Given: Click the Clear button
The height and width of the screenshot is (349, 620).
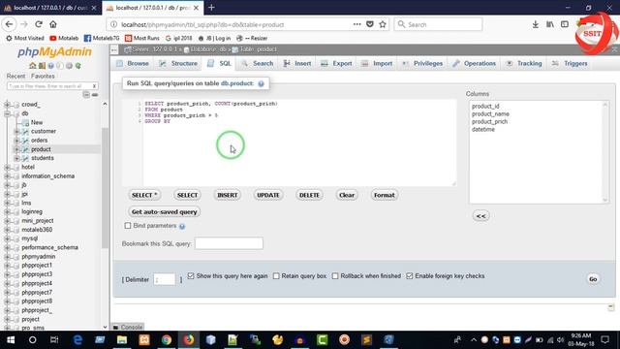Looking at the screenshot, I should pos(347,195).
